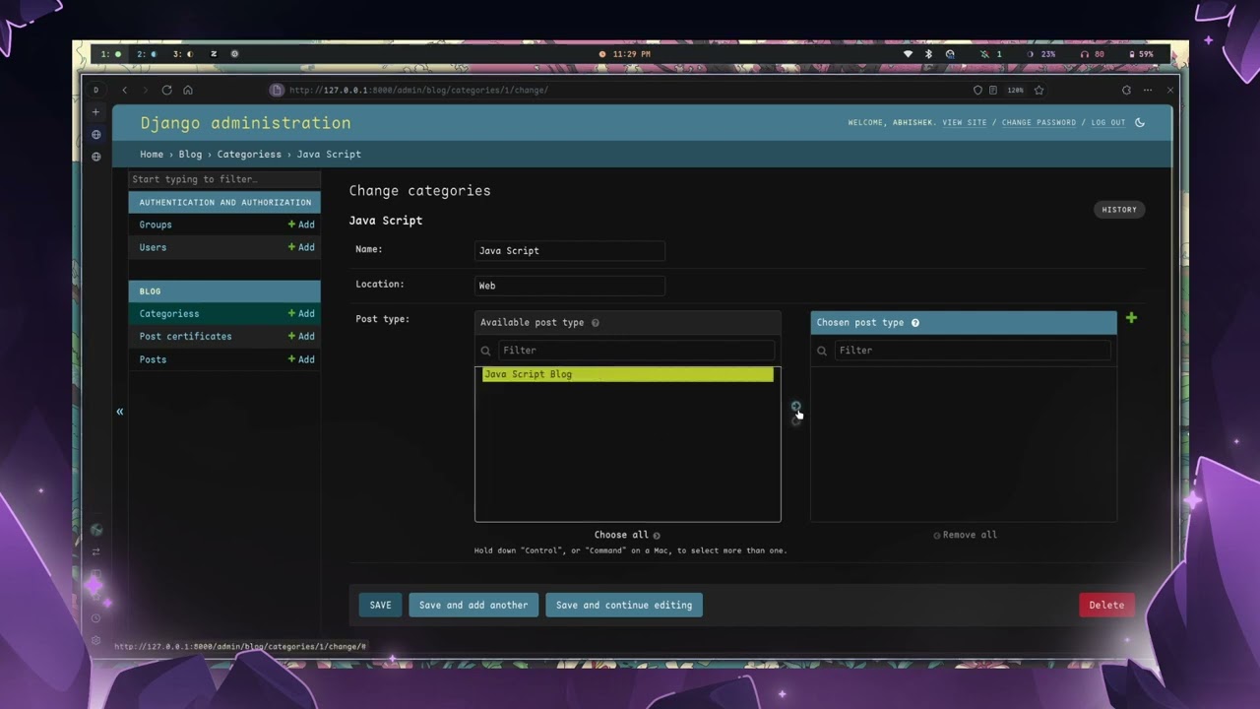The image size is (1260, 709).
Task: Click the Wi-Fi icon in the system bar
Action: [908, 54]
